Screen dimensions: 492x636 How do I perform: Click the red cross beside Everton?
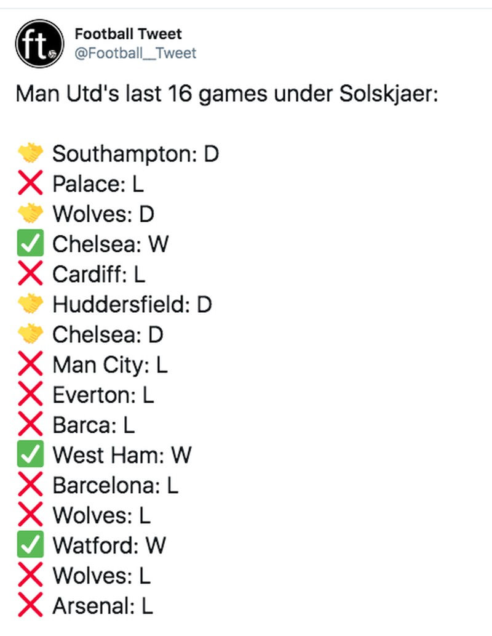coord(30,395)
